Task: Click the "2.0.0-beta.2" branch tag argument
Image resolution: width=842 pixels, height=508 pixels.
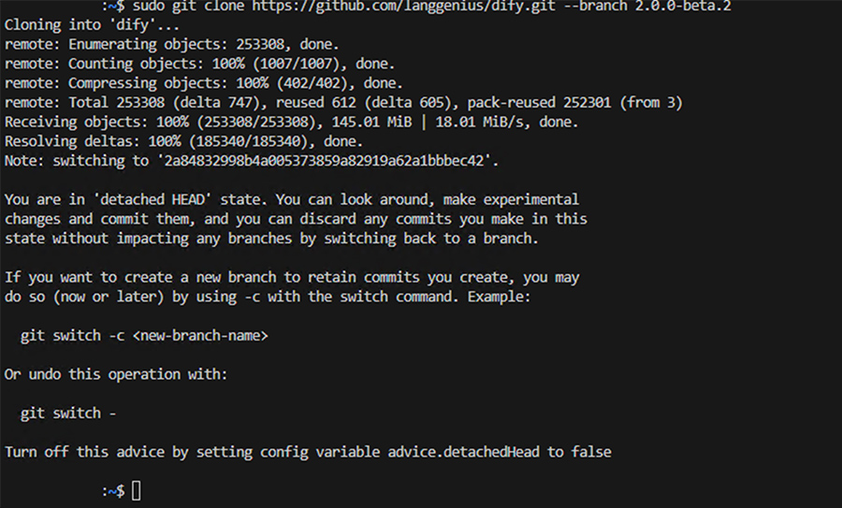Action: tap(684, 7)
